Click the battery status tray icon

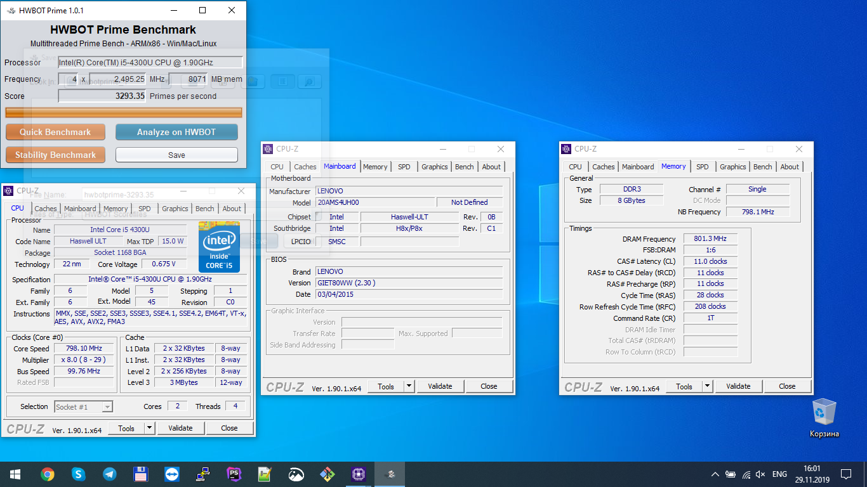(x=731, y=474)
